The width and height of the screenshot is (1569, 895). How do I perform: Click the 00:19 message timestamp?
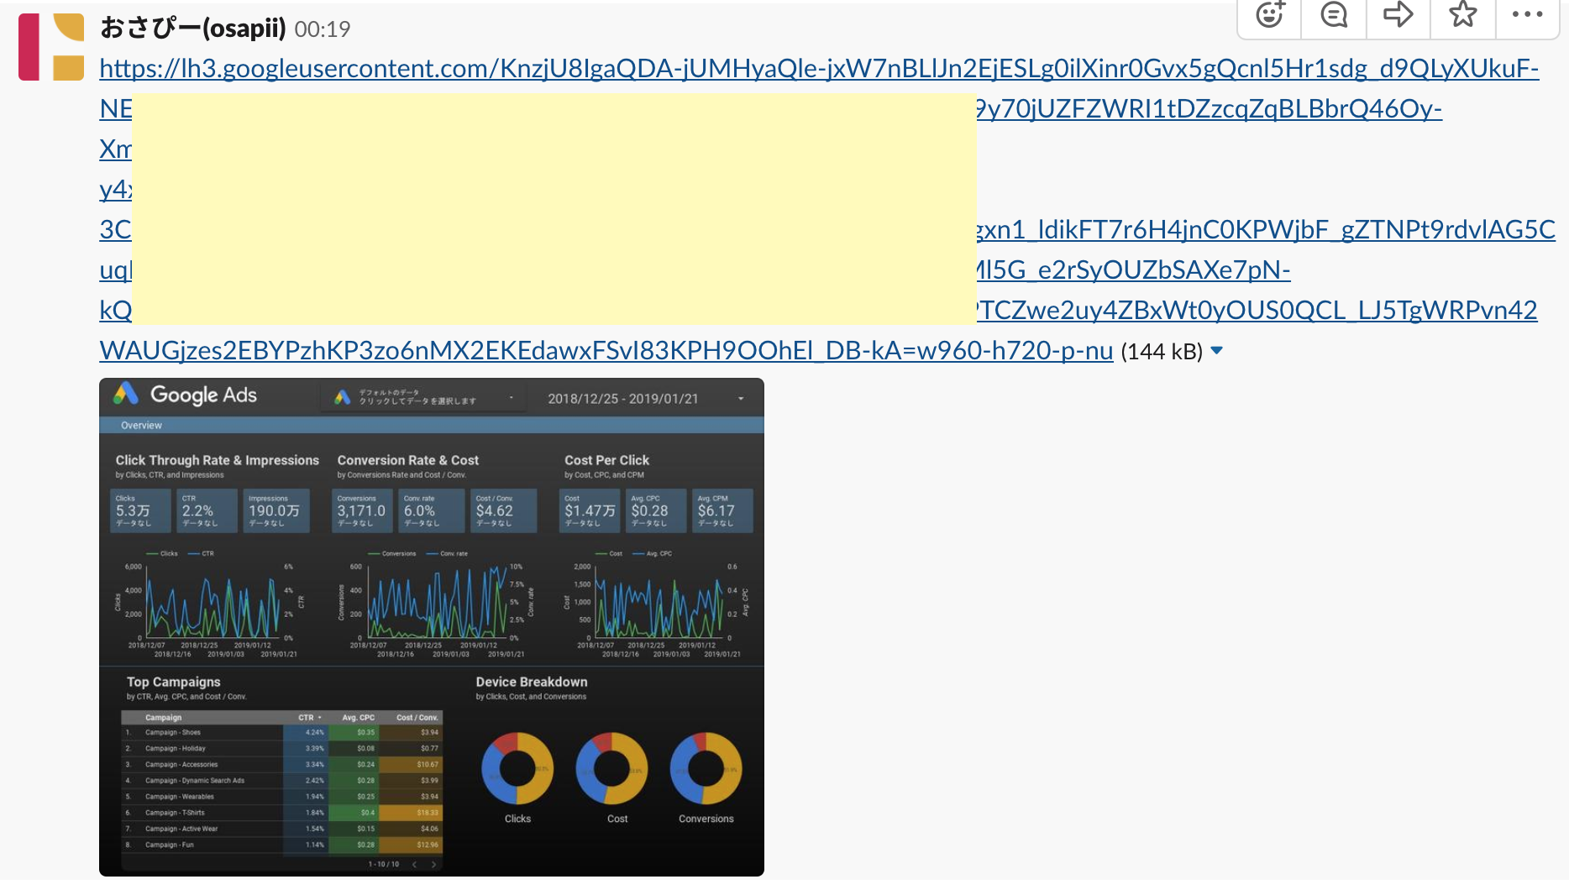[x=323, y=29]
